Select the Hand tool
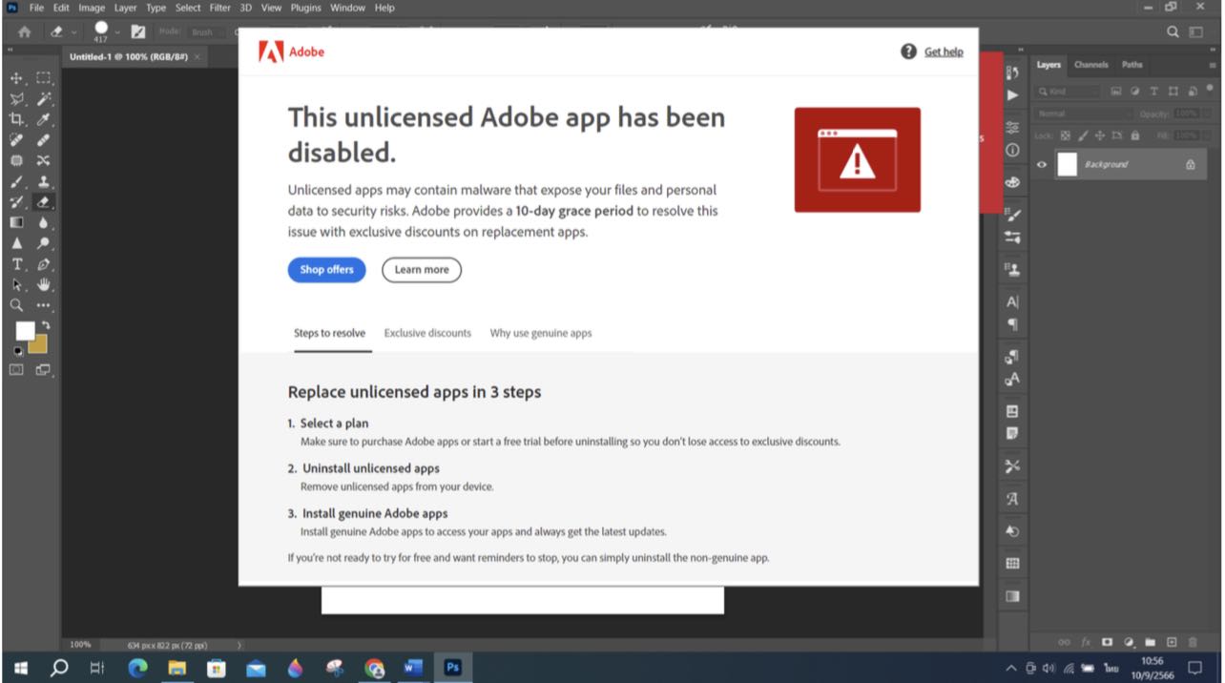The height and width of the screenshot is (683, 1225). pos(44,284)
